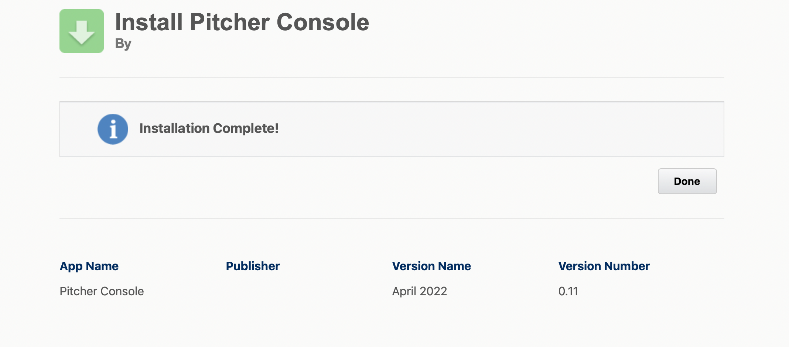The height and width of the screenshot is (347, 789).
Task: Select the Installation Complete! message text
Action: tap(209, 128)
